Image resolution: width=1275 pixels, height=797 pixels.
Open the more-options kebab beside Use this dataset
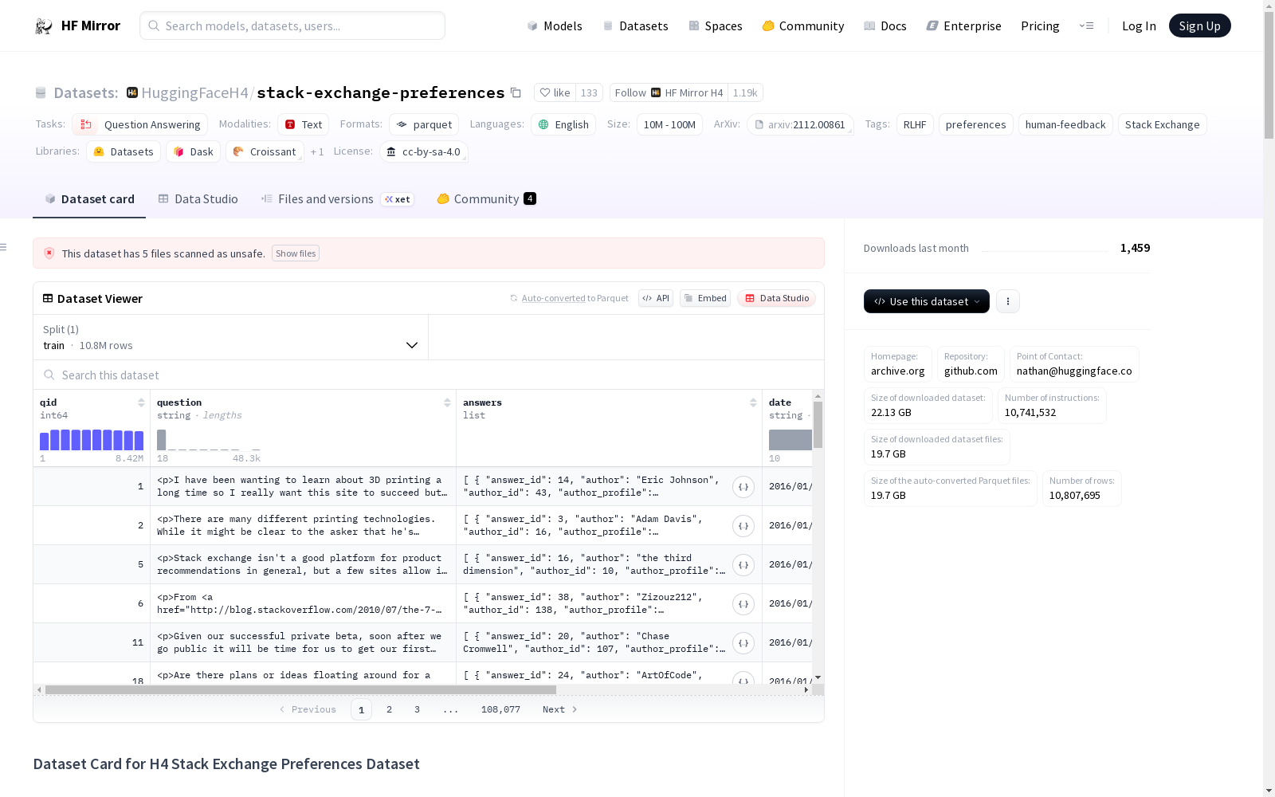[1008, 301]
